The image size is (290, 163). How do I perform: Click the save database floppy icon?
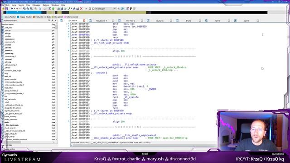(7, 9)
